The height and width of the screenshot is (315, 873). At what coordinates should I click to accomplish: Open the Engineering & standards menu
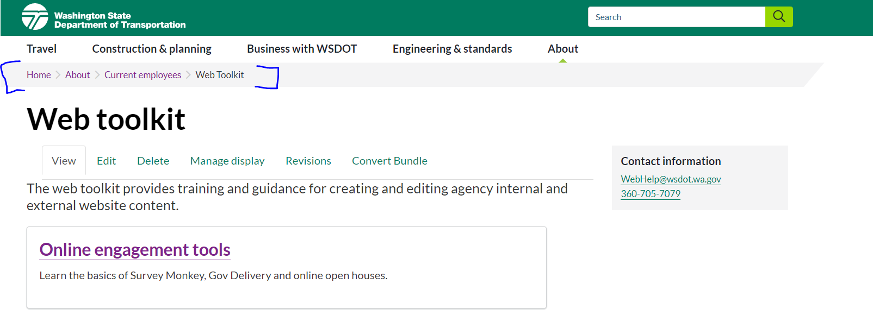pos(452,49)
